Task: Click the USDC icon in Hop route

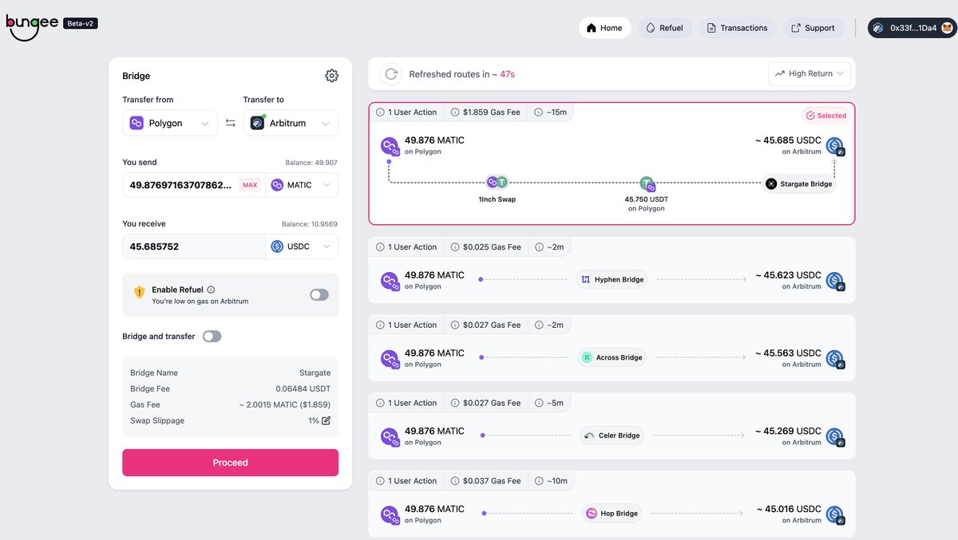Action: 835,514
